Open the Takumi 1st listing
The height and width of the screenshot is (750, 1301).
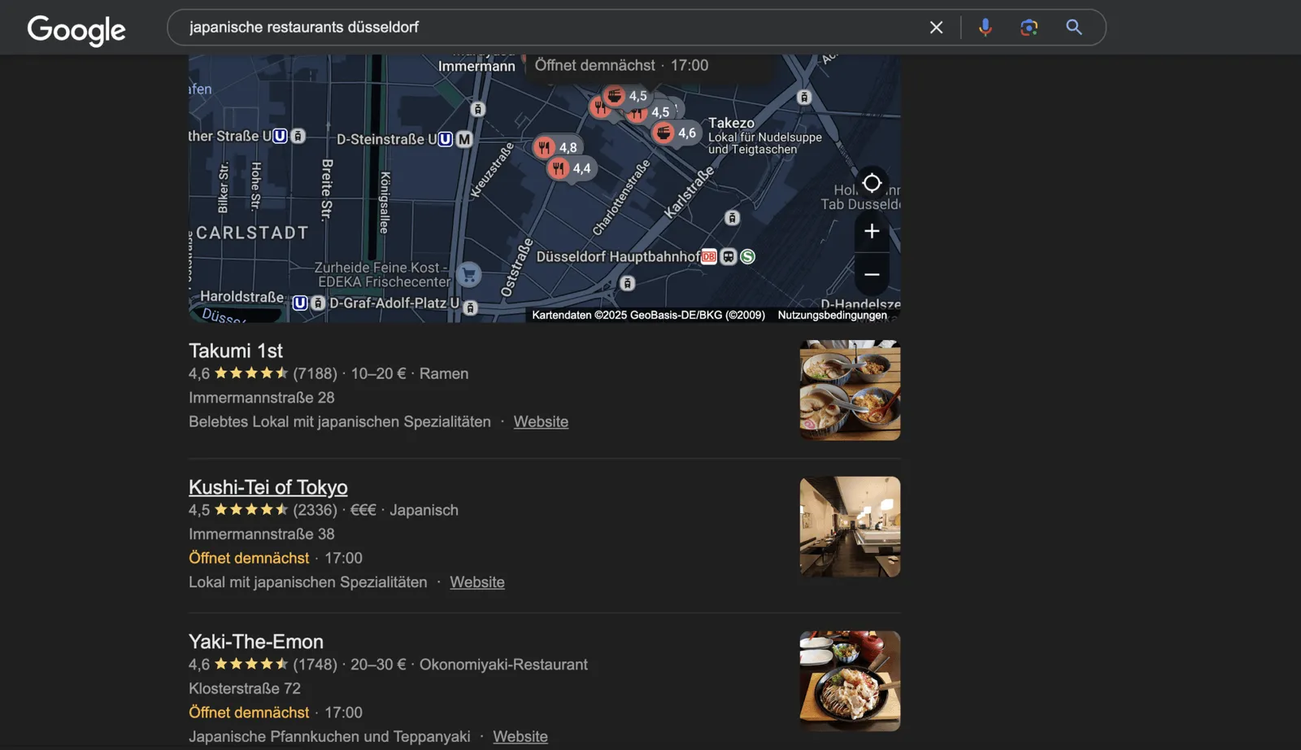click(x=236, y=351)
